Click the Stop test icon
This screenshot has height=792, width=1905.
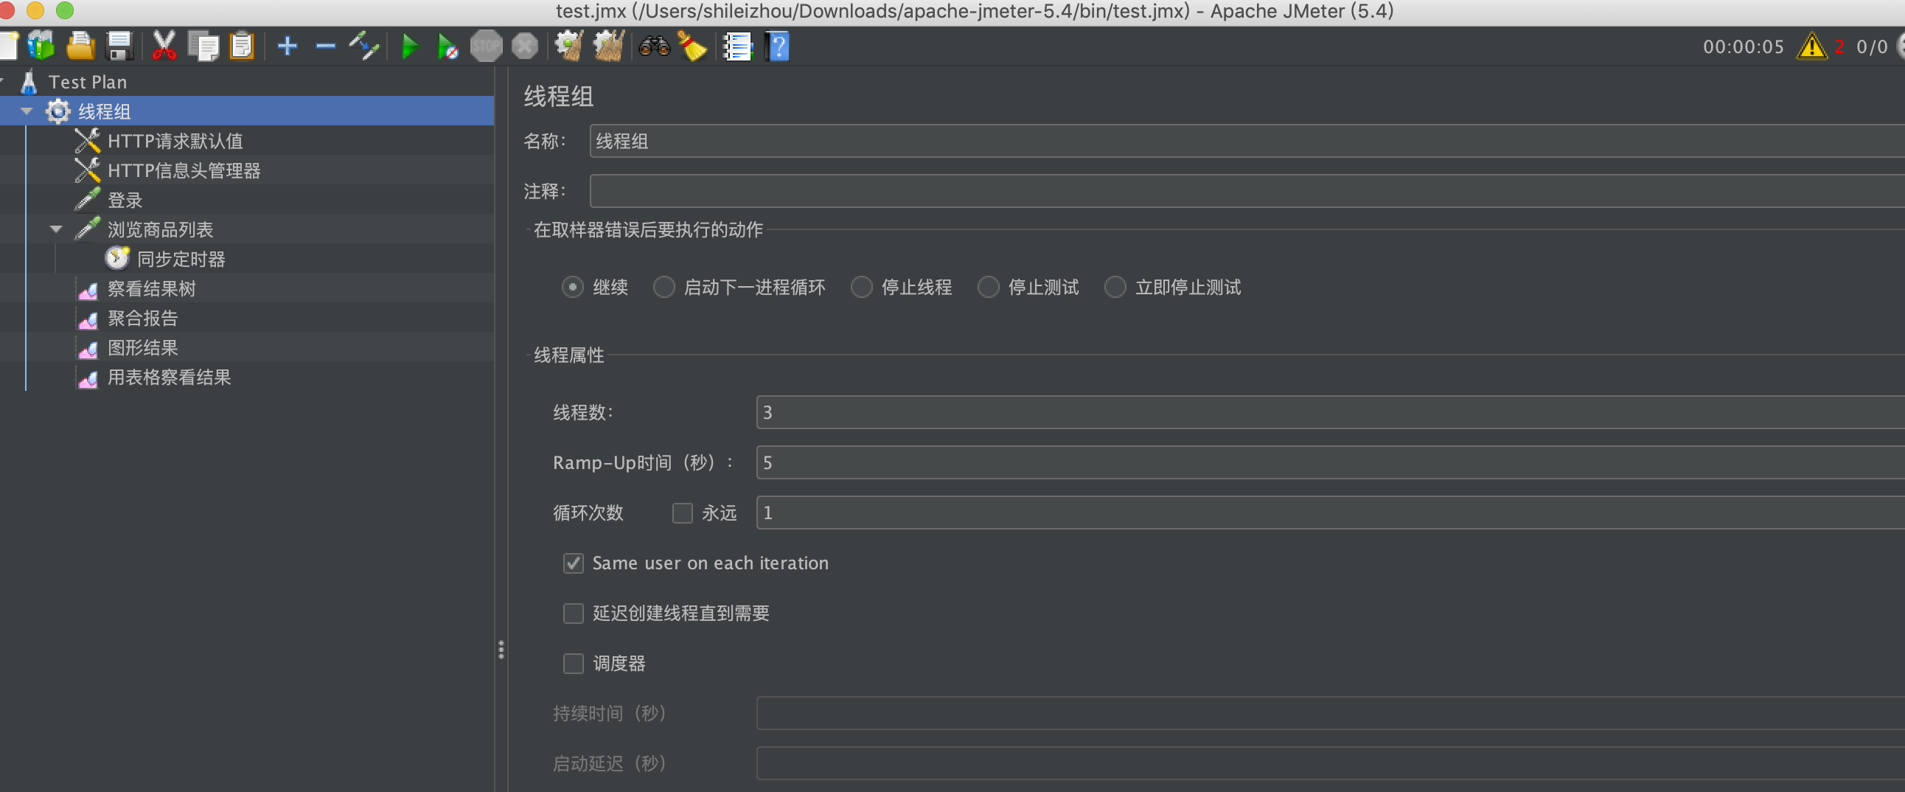486,46
